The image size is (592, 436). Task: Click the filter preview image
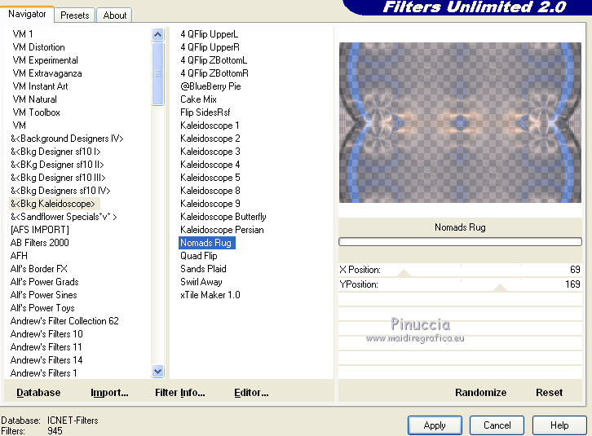pos(460,123)
